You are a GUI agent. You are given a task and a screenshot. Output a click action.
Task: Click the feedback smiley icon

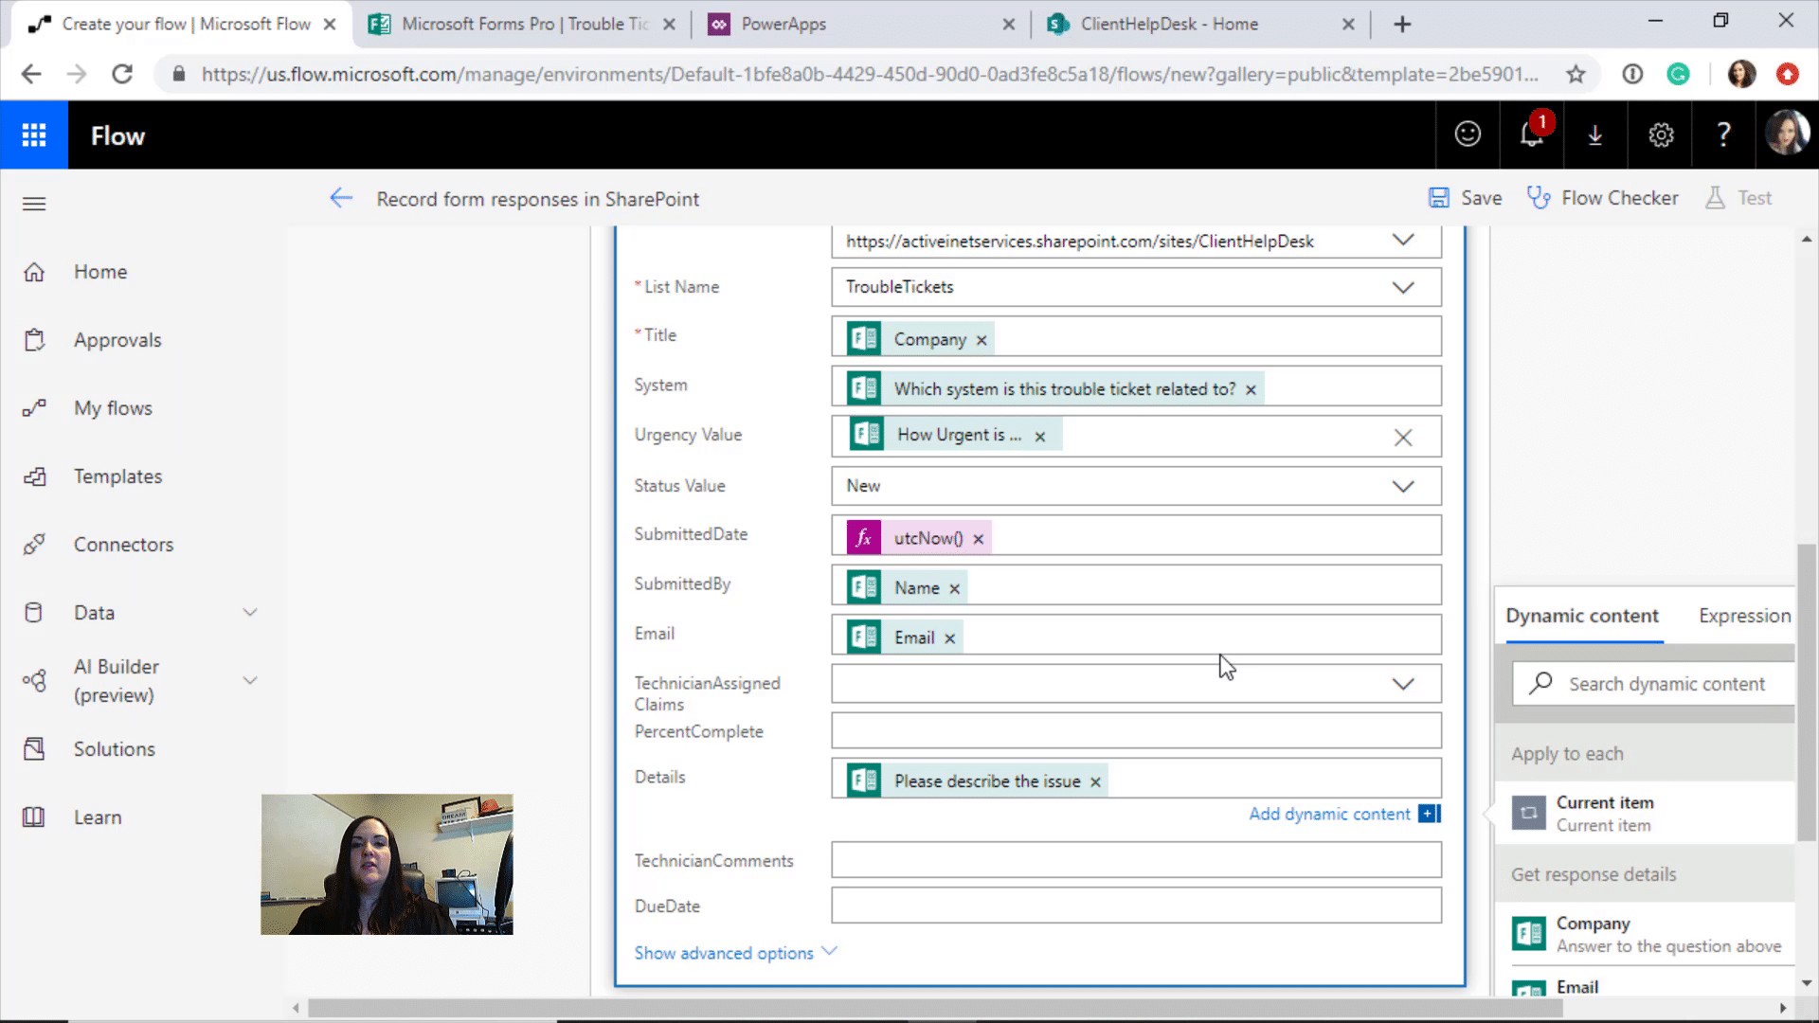pyautogui.click(x=1468, y=135)
